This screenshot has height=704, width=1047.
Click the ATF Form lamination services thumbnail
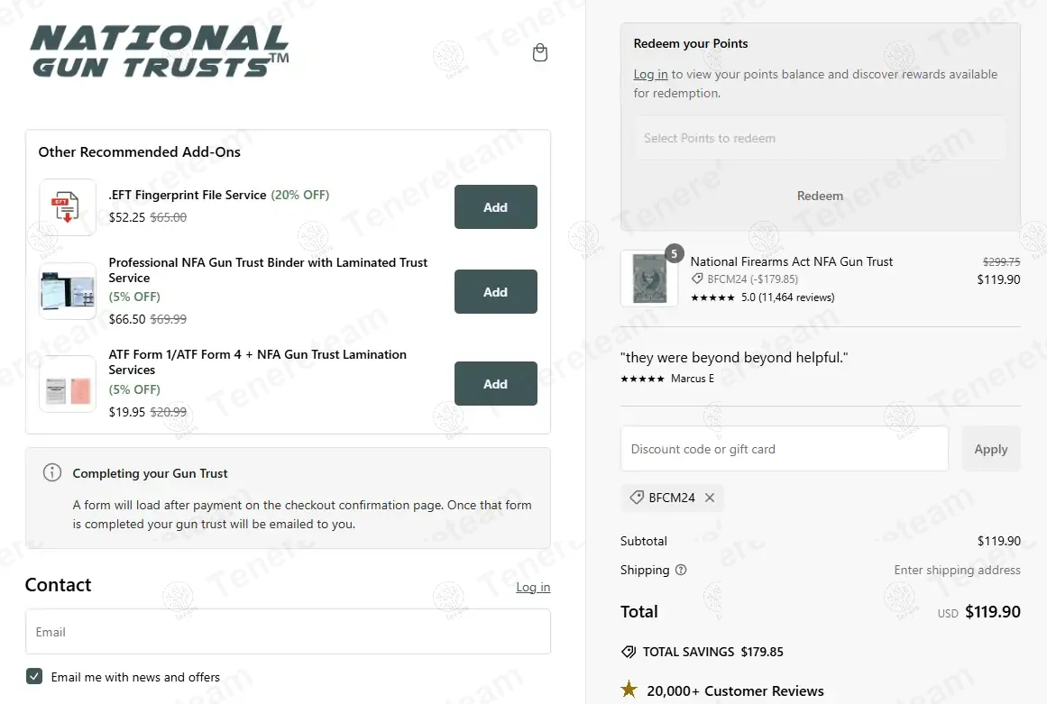68,384
